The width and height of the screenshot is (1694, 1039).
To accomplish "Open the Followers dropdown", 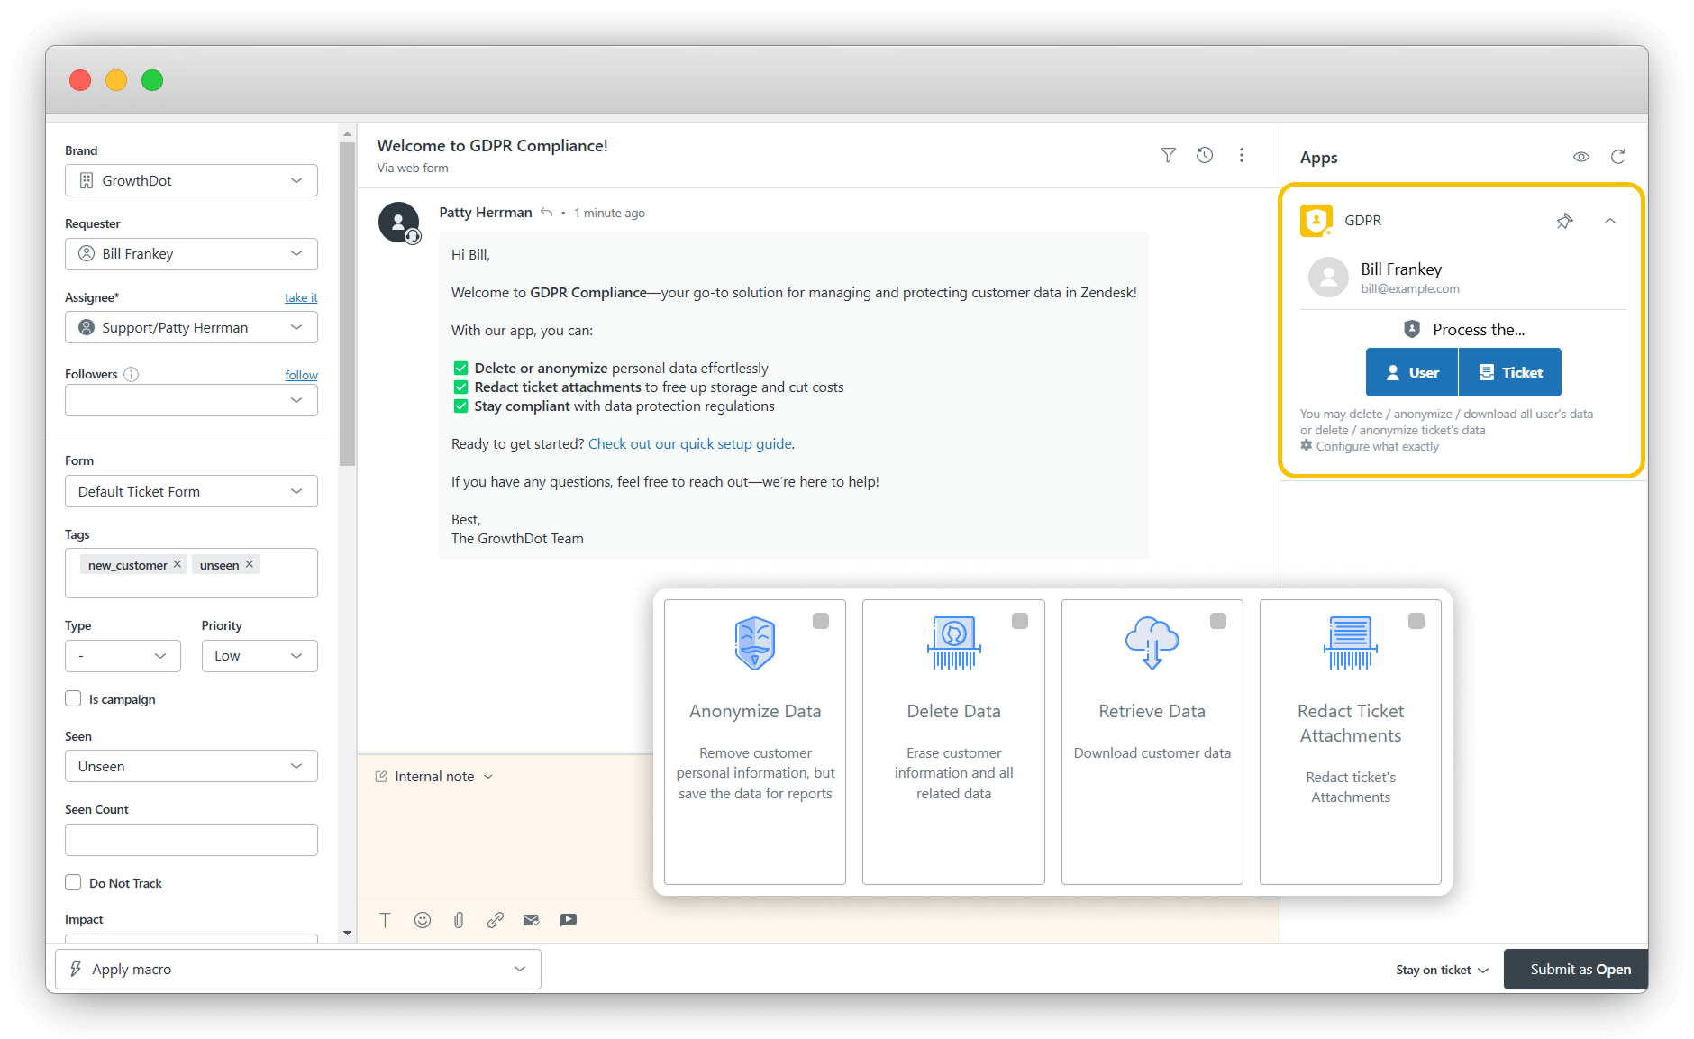I will 191,400.
